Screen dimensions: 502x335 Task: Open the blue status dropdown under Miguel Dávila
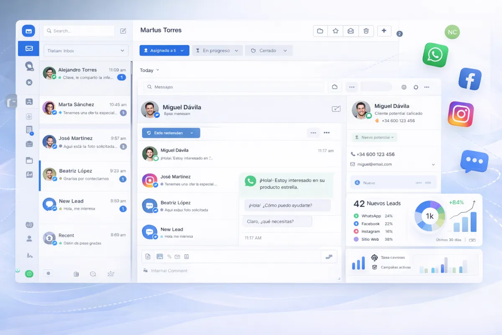coord(171,133)
